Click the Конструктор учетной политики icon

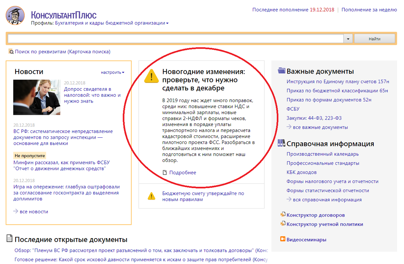[x=283, y=224]
